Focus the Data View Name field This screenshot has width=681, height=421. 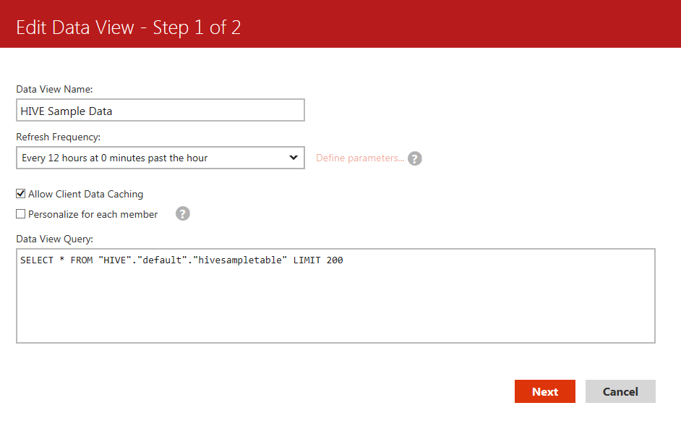coord(160,111)
